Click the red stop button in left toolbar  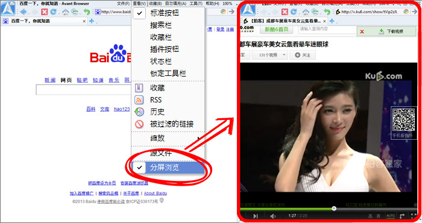(45, 12)
